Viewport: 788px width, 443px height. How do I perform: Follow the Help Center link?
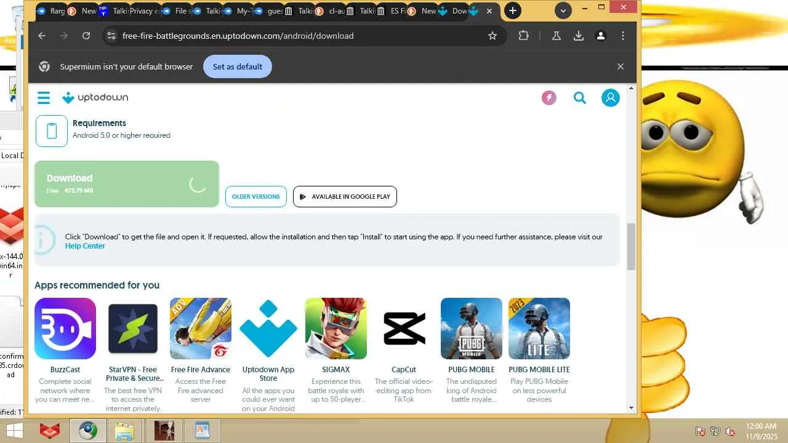tap(85, 246)
